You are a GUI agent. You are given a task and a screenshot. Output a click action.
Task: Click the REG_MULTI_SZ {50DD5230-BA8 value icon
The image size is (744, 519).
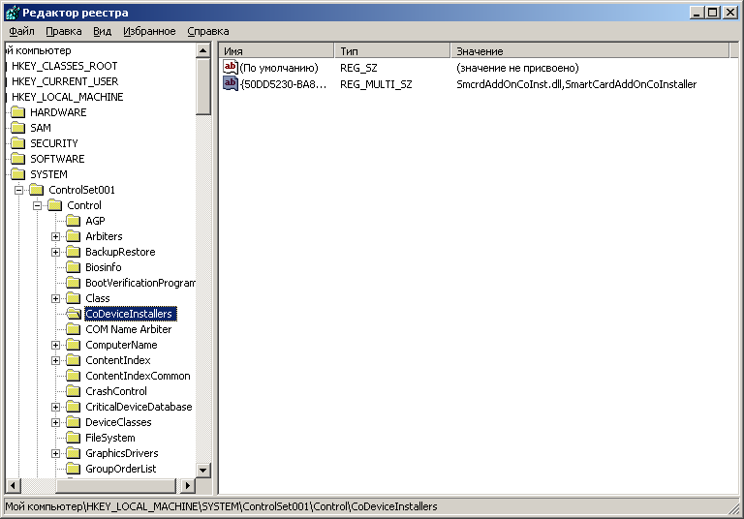click(231, 84)
